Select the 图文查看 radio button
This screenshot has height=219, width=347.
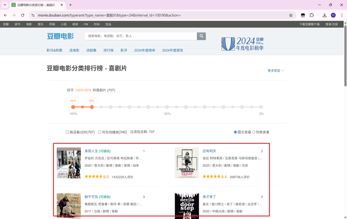[235, 132]
